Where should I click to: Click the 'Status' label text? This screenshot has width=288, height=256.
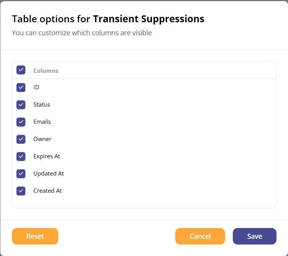point(42,105)
